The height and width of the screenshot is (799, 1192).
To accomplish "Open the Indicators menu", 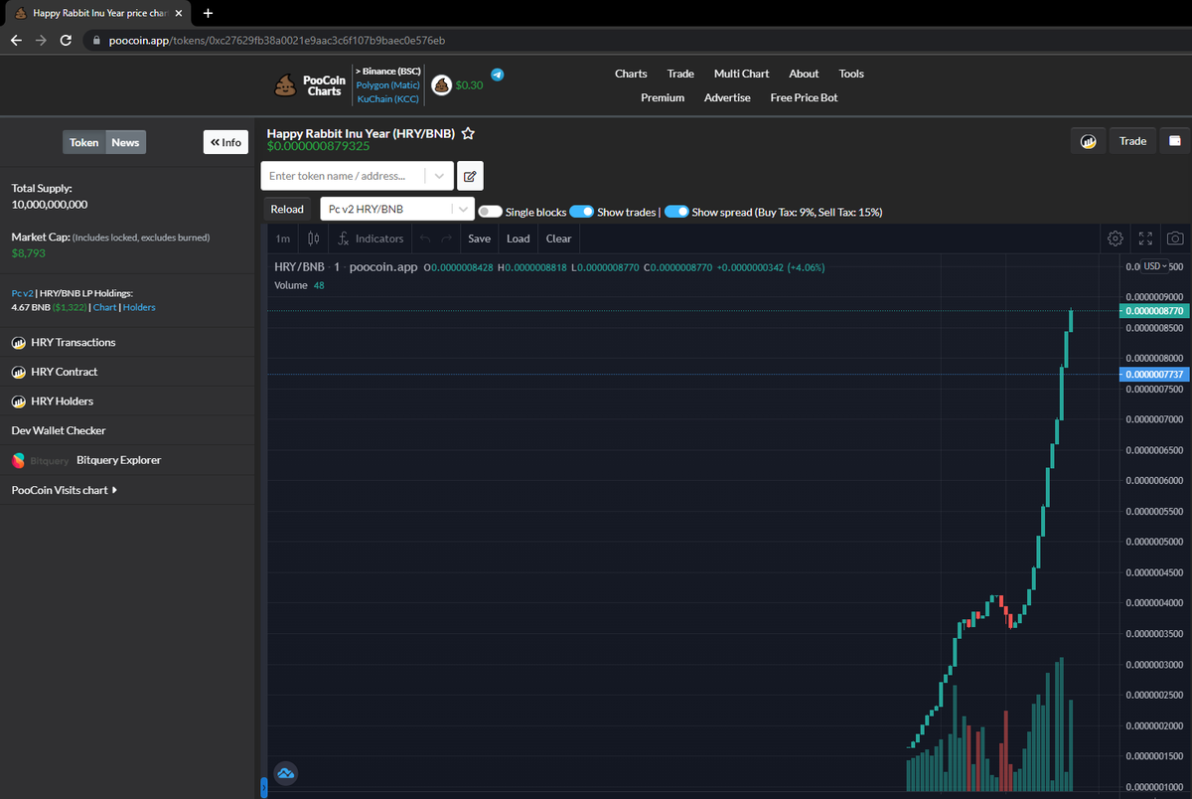I will (x=371, y=239).
